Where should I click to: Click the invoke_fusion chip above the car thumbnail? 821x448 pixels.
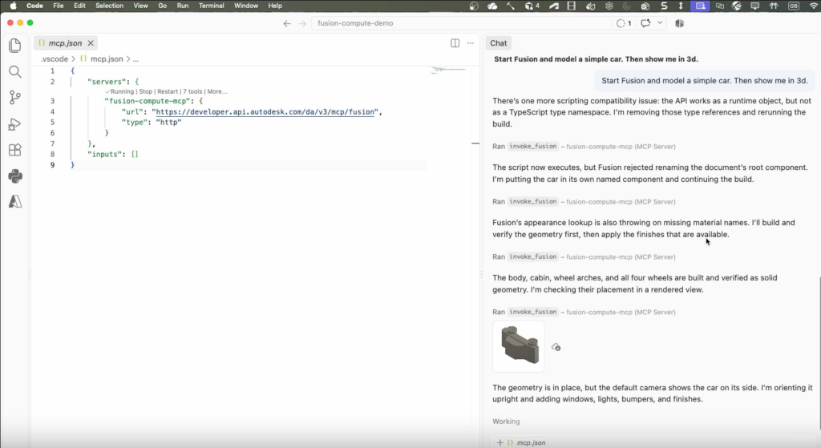coord(533,312)
